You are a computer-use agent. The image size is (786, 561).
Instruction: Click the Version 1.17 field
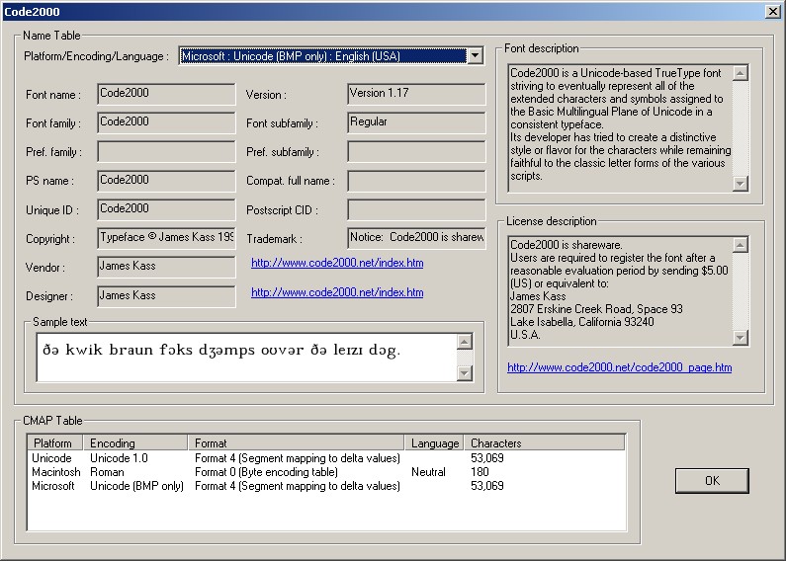coord(416,94)
